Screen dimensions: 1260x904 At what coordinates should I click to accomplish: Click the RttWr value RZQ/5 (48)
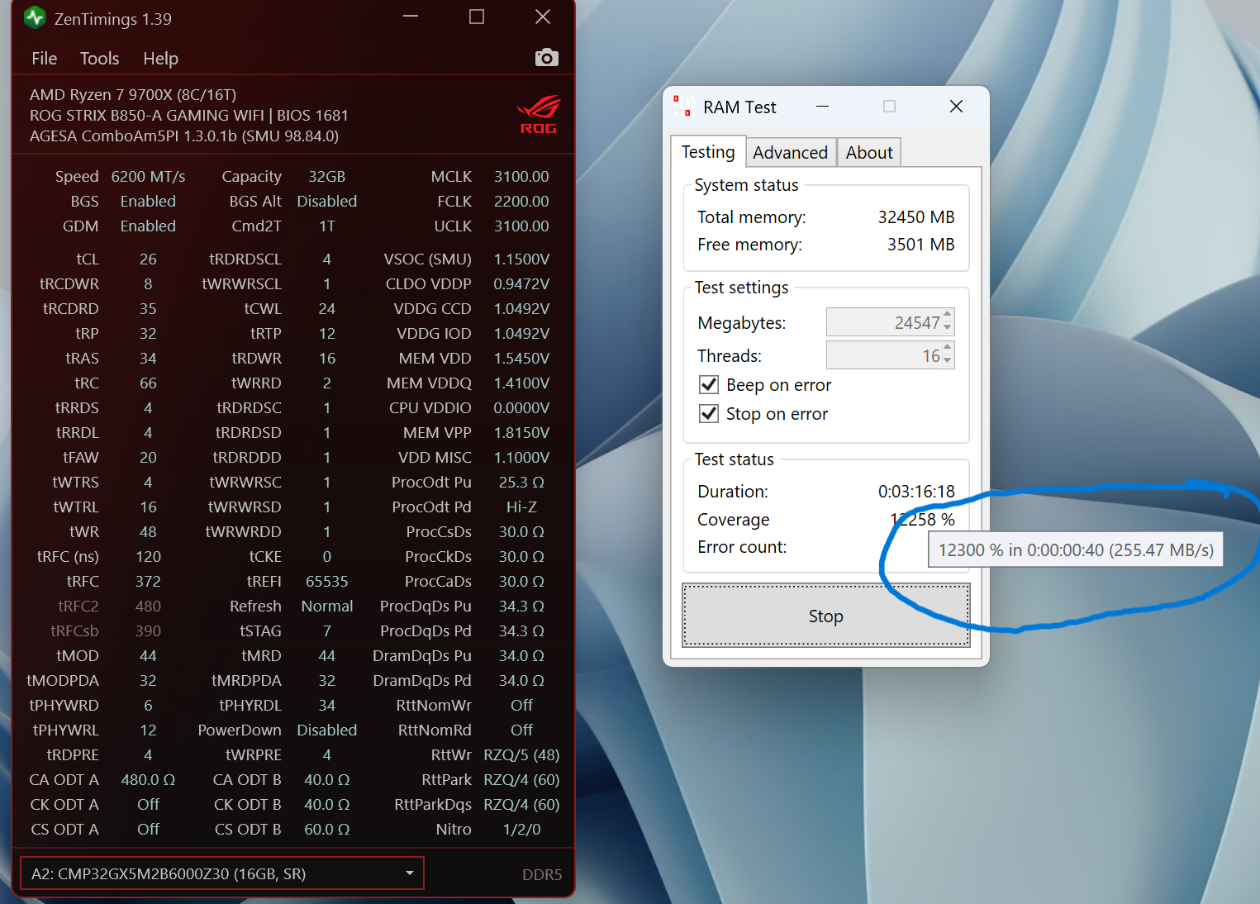pyautogui.click(x=521, y=755)
